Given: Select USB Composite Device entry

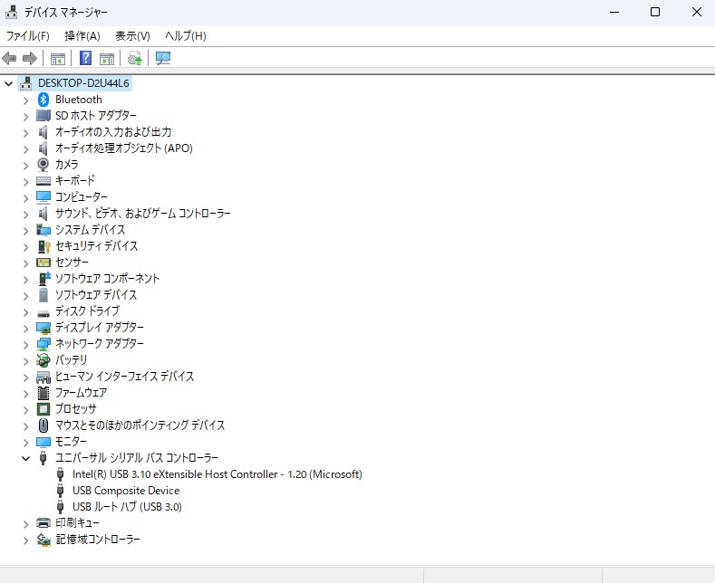Looking at the screenshot, I should [x=126, y=491].
